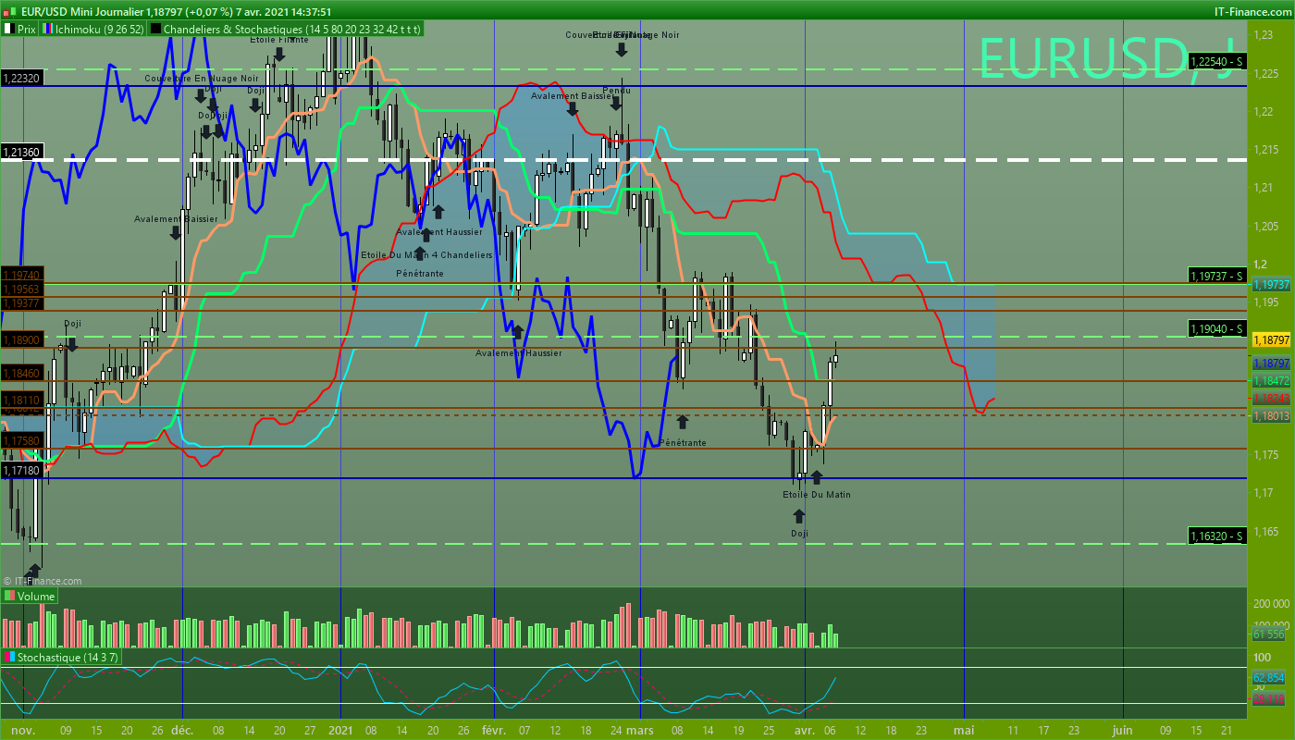Click the 1,18900 price level label
This screenshot has height=740, width=1295.
coord(22,340)
